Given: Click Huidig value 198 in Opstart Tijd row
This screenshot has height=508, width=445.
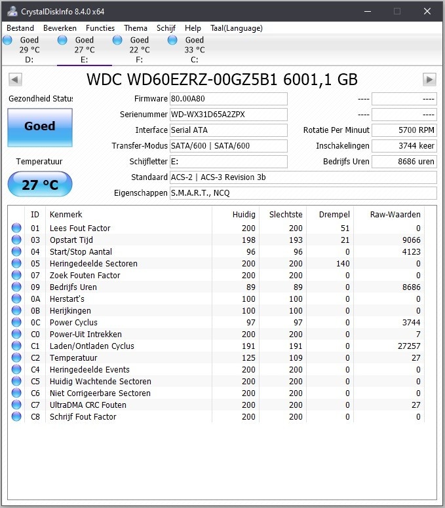Looking at the screenshot, I should (x=248, y=240).
